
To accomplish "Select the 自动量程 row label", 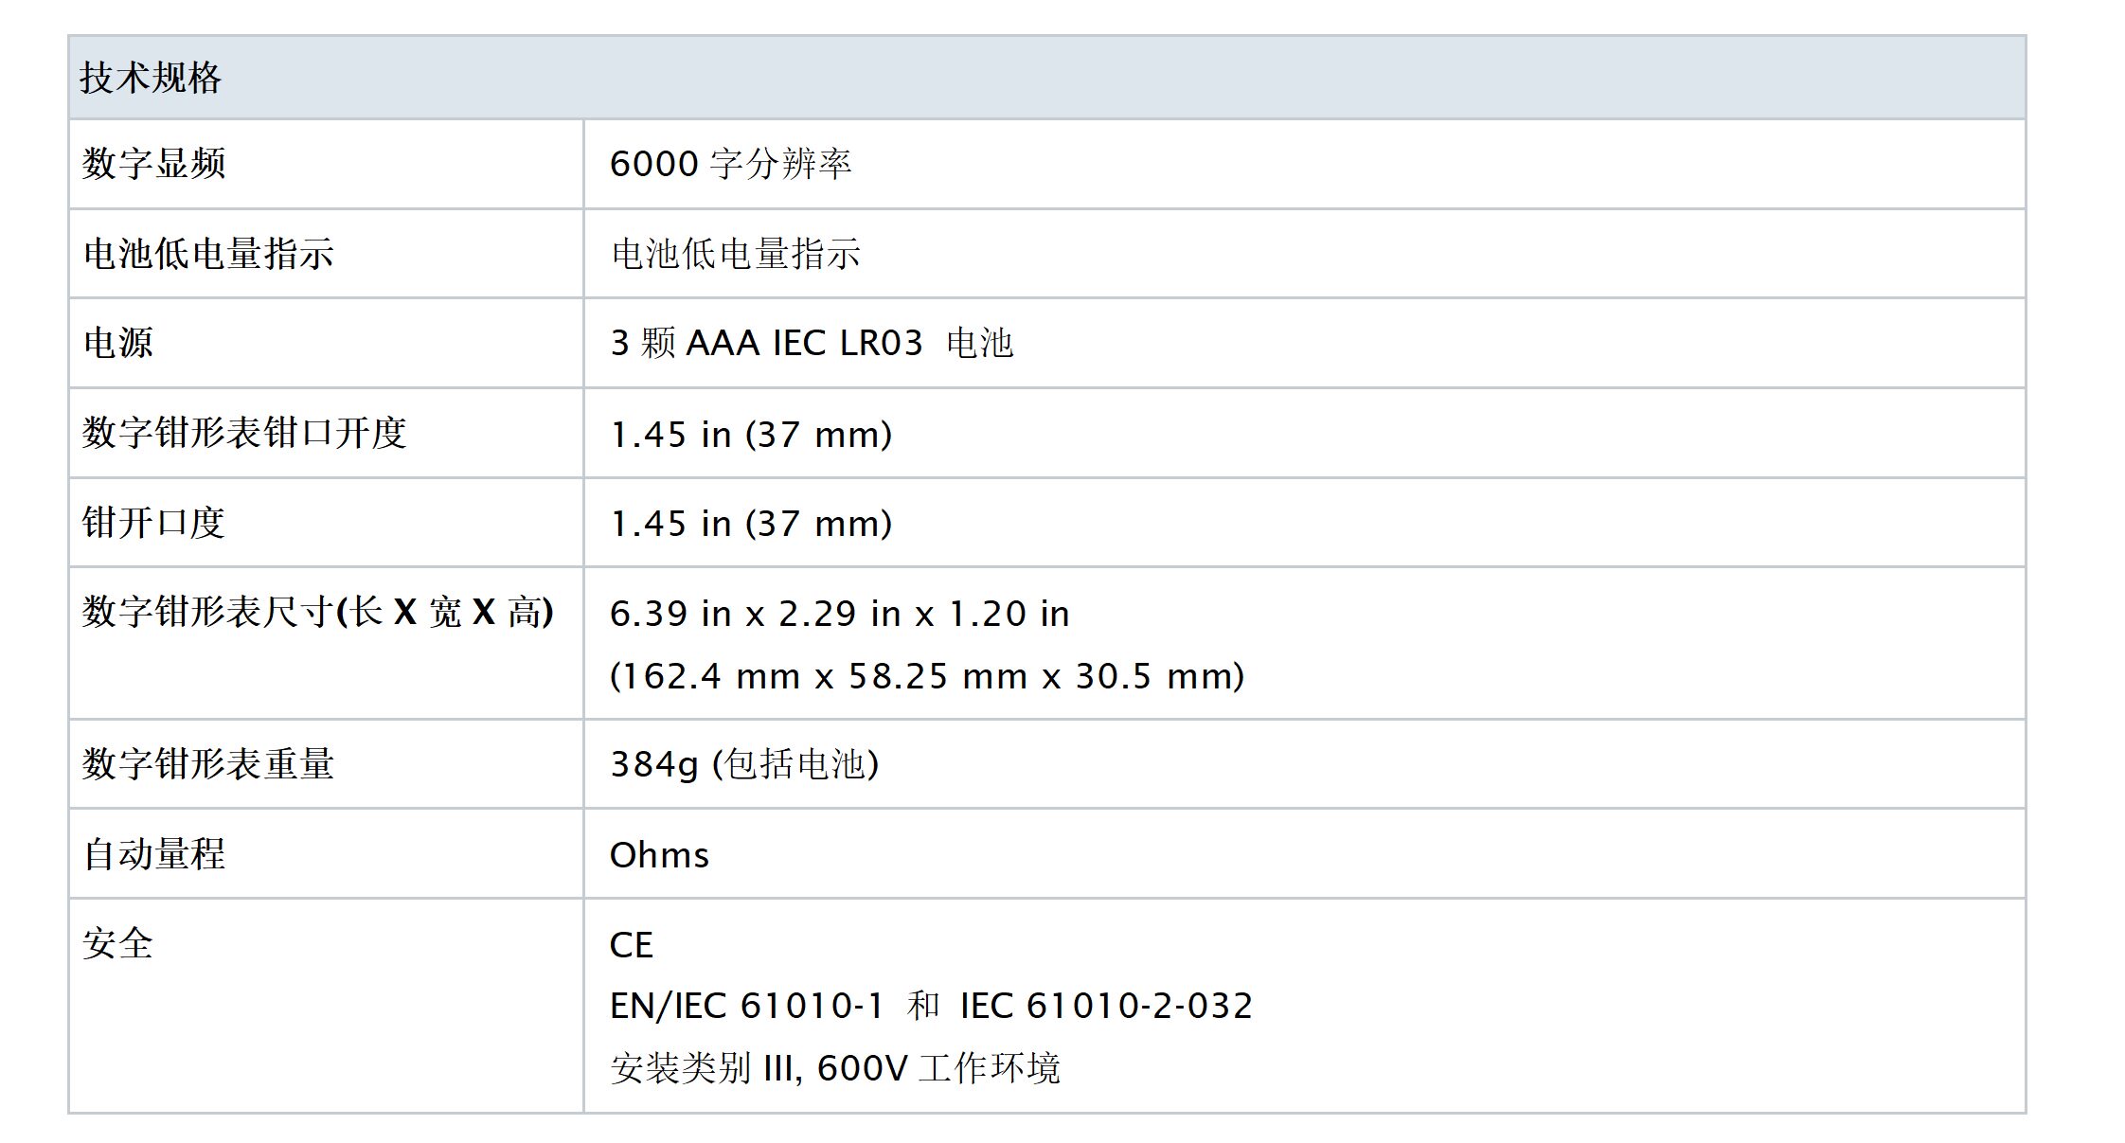I will (x=154, y=854).
